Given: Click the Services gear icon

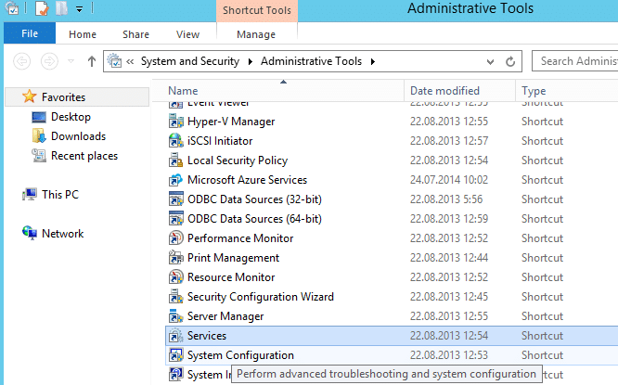Looking at the screenshot, I should point(175,336).
